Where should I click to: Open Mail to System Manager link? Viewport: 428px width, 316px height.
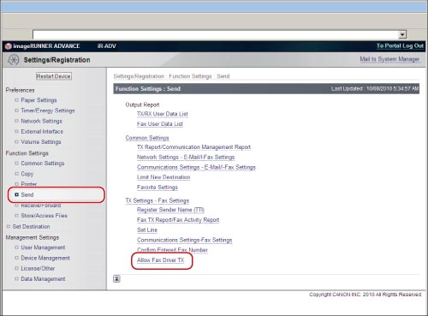(389, 59)
